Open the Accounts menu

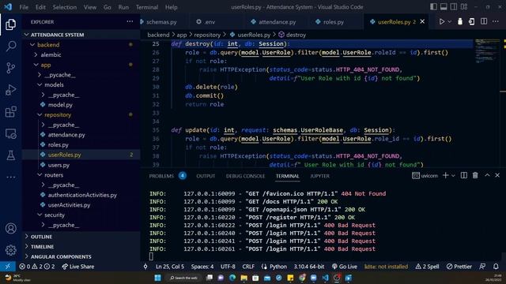[x=10, y=228]
